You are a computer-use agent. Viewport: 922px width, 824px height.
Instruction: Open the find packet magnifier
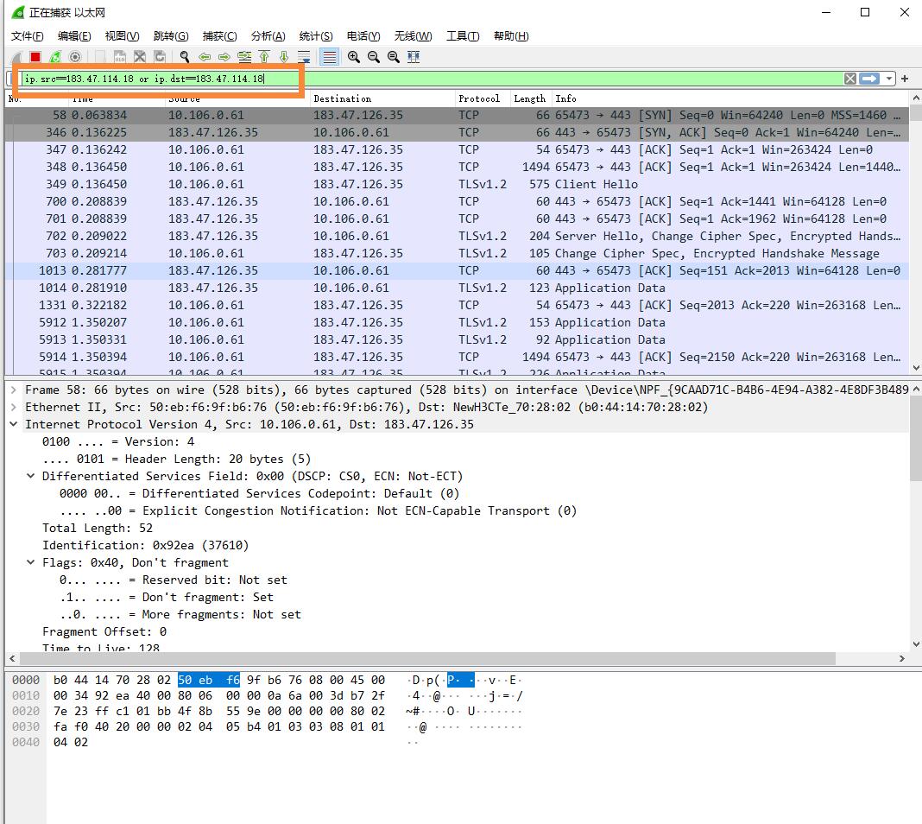(x=185, y=57)
